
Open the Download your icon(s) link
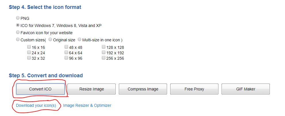coord(36,105)
